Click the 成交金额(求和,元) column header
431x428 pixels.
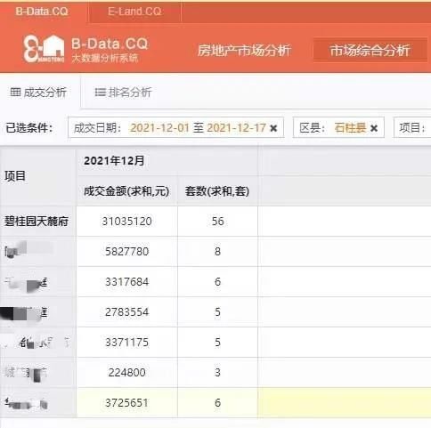point(127,191)
